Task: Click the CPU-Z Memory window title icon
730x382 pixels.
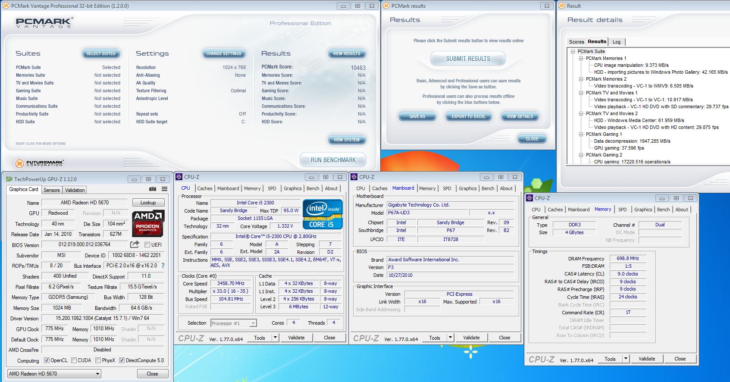Action: coord(529,198)
